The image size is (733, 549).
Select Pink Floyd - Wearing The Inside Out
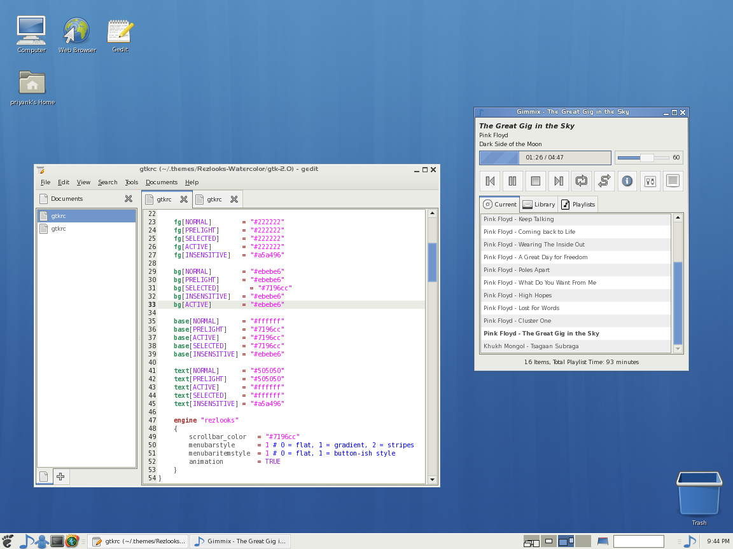(575, 244)
